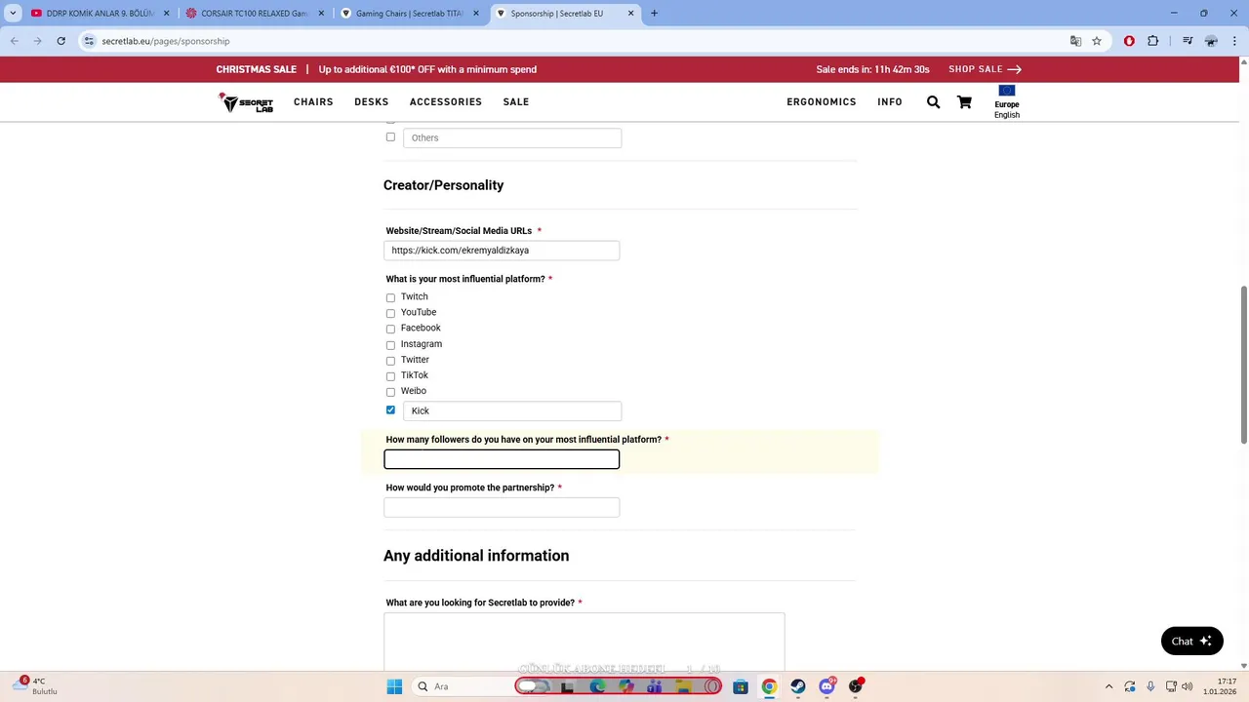1249x702 pixels.
Task: Open the Europe English region selector
Action: pos(1007,102)
